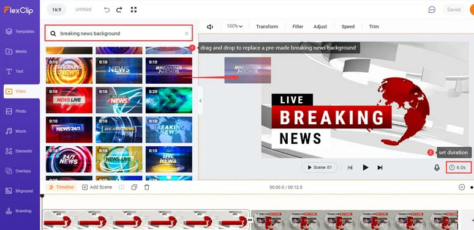Open the 100% zoom dropdown
474x230 pixels.
tap(235, 26)
